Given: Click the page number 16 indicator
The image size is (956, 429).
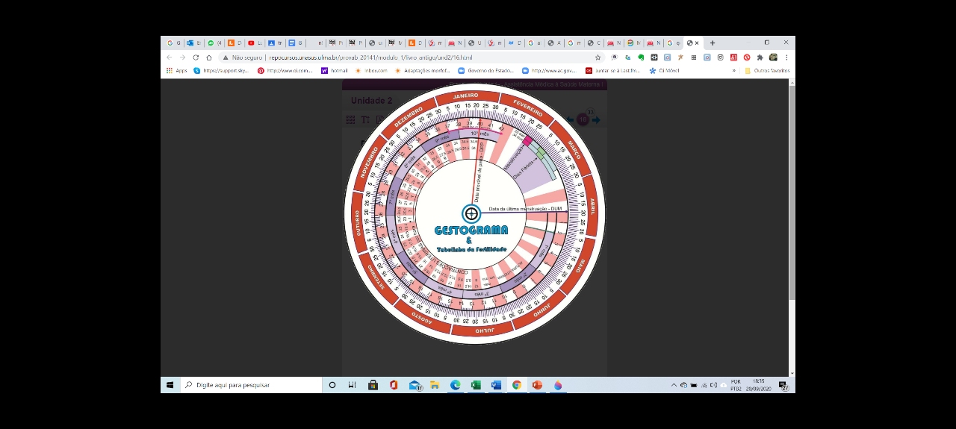Looking at the screenshot, I should click(583, 119).
